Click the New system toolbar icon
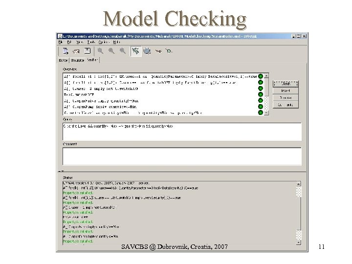The image size is (352, 264). click(x=66, y=51)
